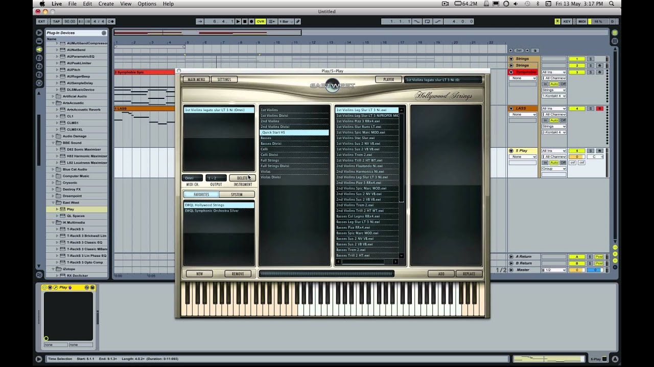Enable the MIDI map mode switch

tap(582, 21)
